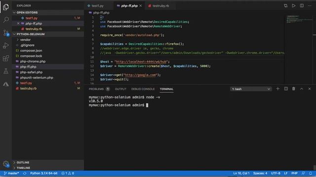Kill terminal with trash icon

click(x=294, y=88)
